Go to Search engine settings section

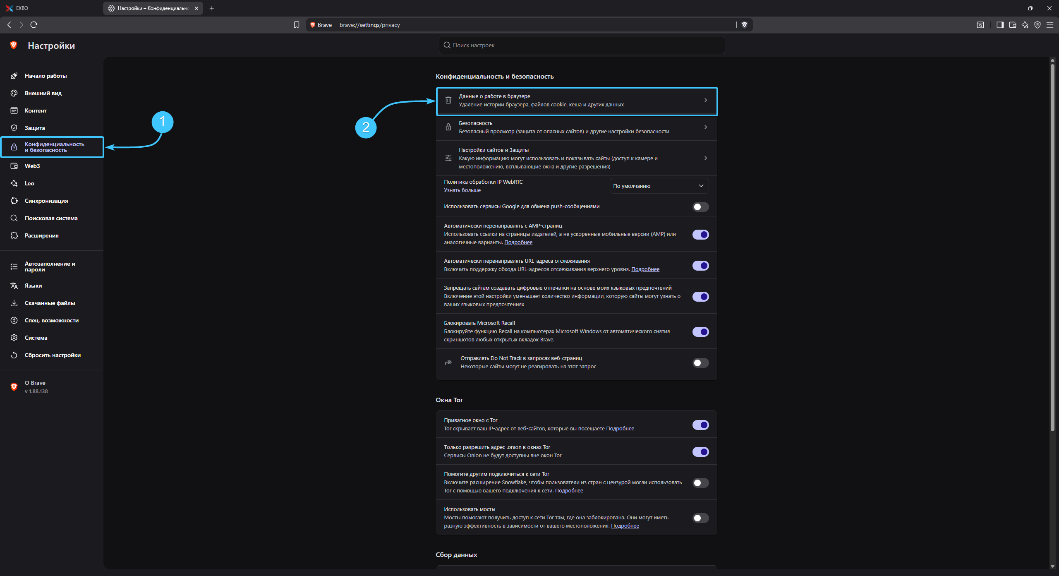click(x=51, y=218)
